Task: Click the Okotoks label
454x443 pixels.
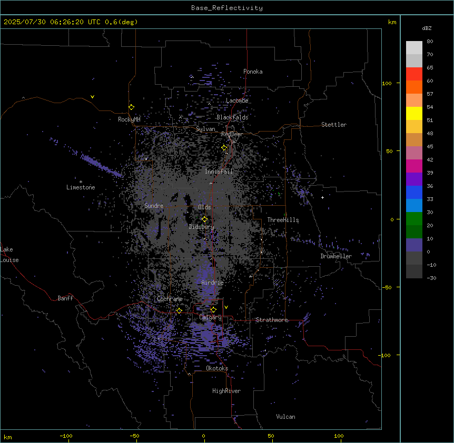Action: point(217,368)
